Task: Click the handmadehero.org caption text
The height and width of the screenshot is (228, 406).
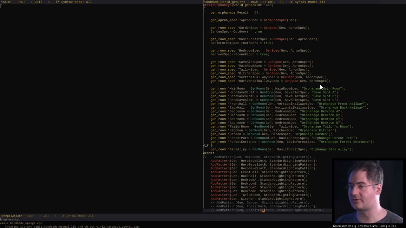Action: pyautogui.click(x=344, y=226)
